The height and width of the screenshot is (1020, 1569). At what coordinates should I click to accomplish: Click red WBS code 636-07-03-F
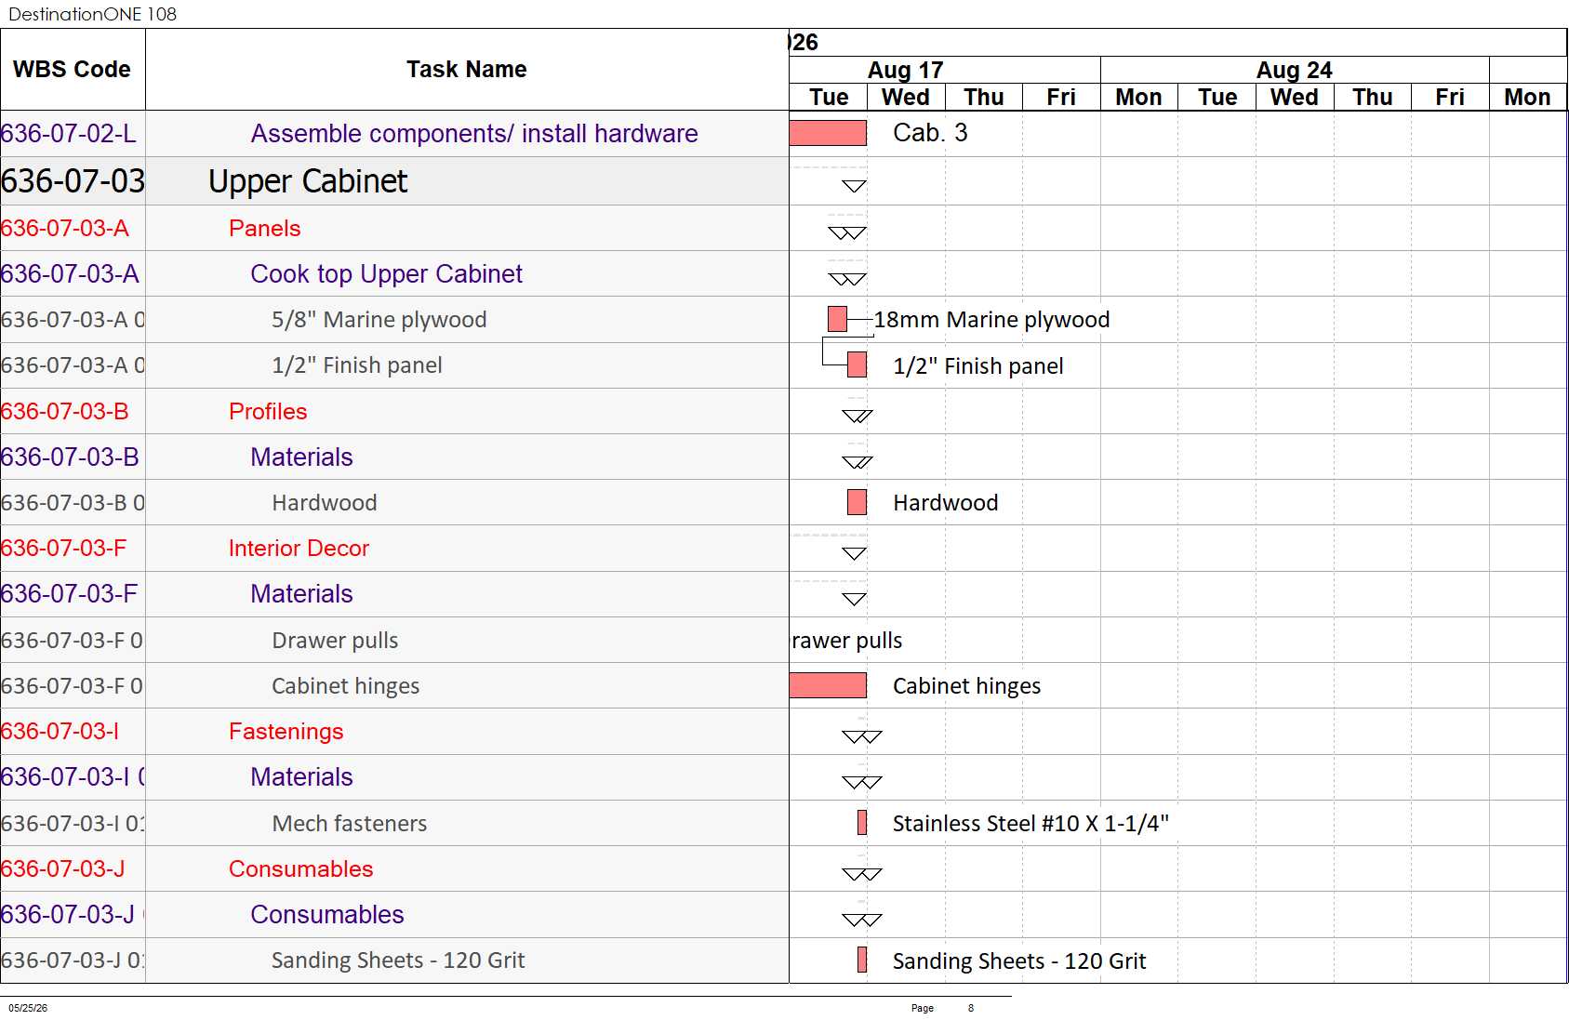63,549
